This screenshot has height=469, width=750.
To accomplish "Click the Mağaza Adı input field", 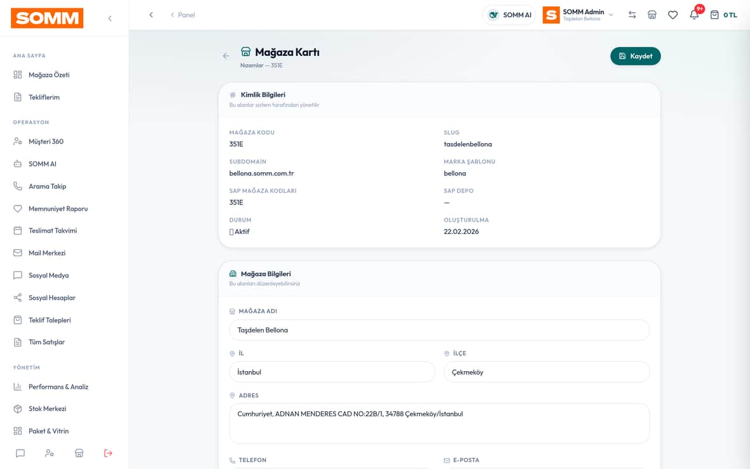I will click(439, 330).
